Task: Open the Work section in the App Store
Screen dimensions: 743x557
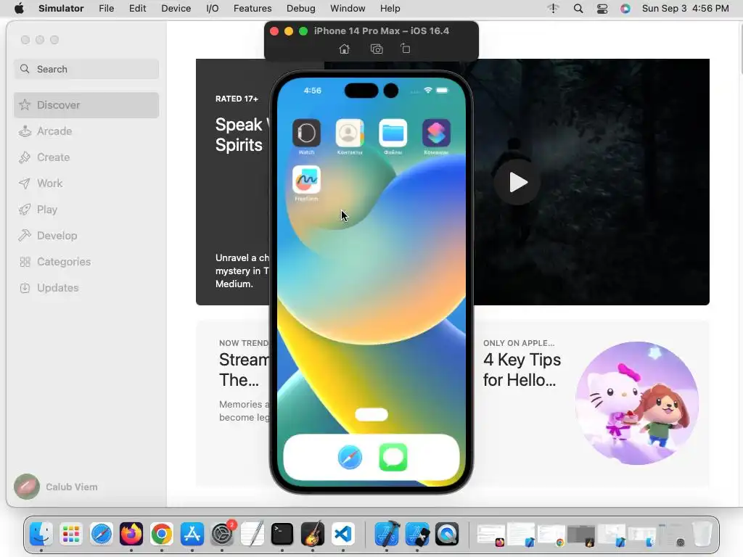Action: click(86, 183)
